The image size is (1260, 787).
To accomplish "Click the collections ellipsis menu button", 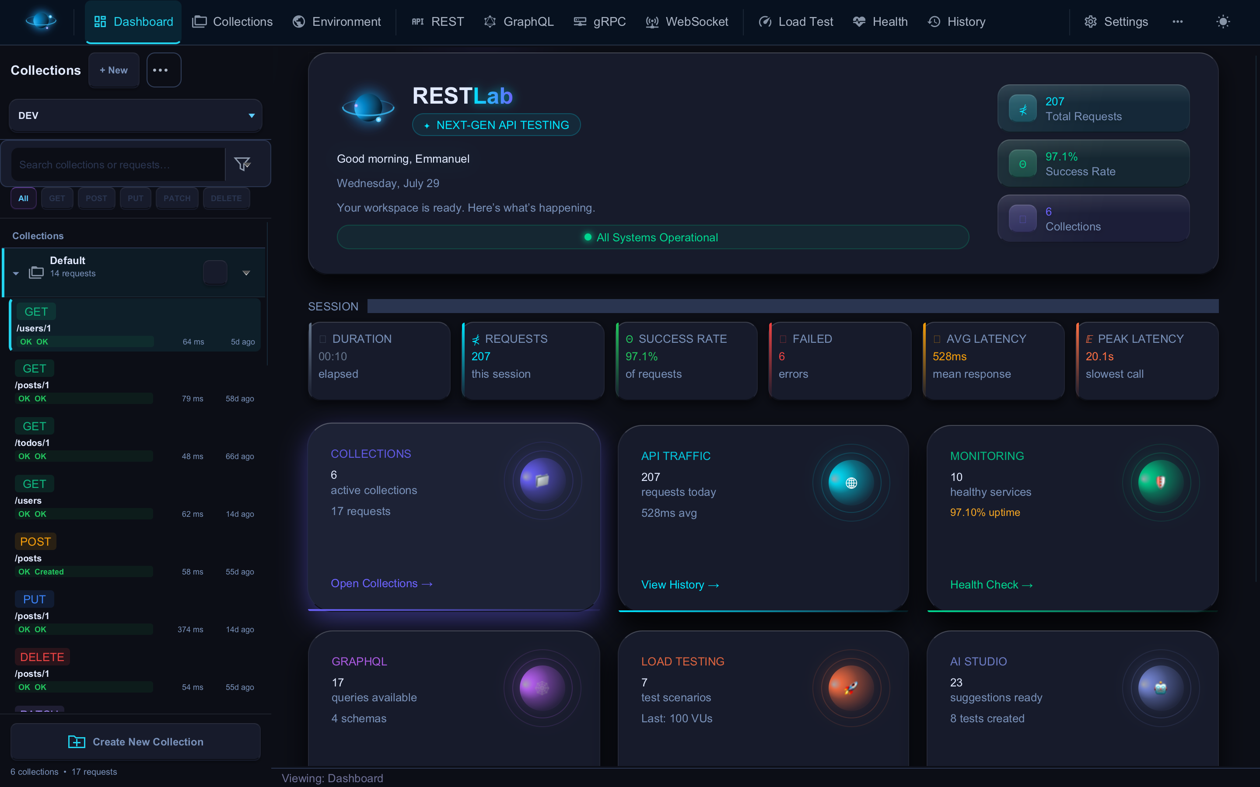I will coord(164,70).
